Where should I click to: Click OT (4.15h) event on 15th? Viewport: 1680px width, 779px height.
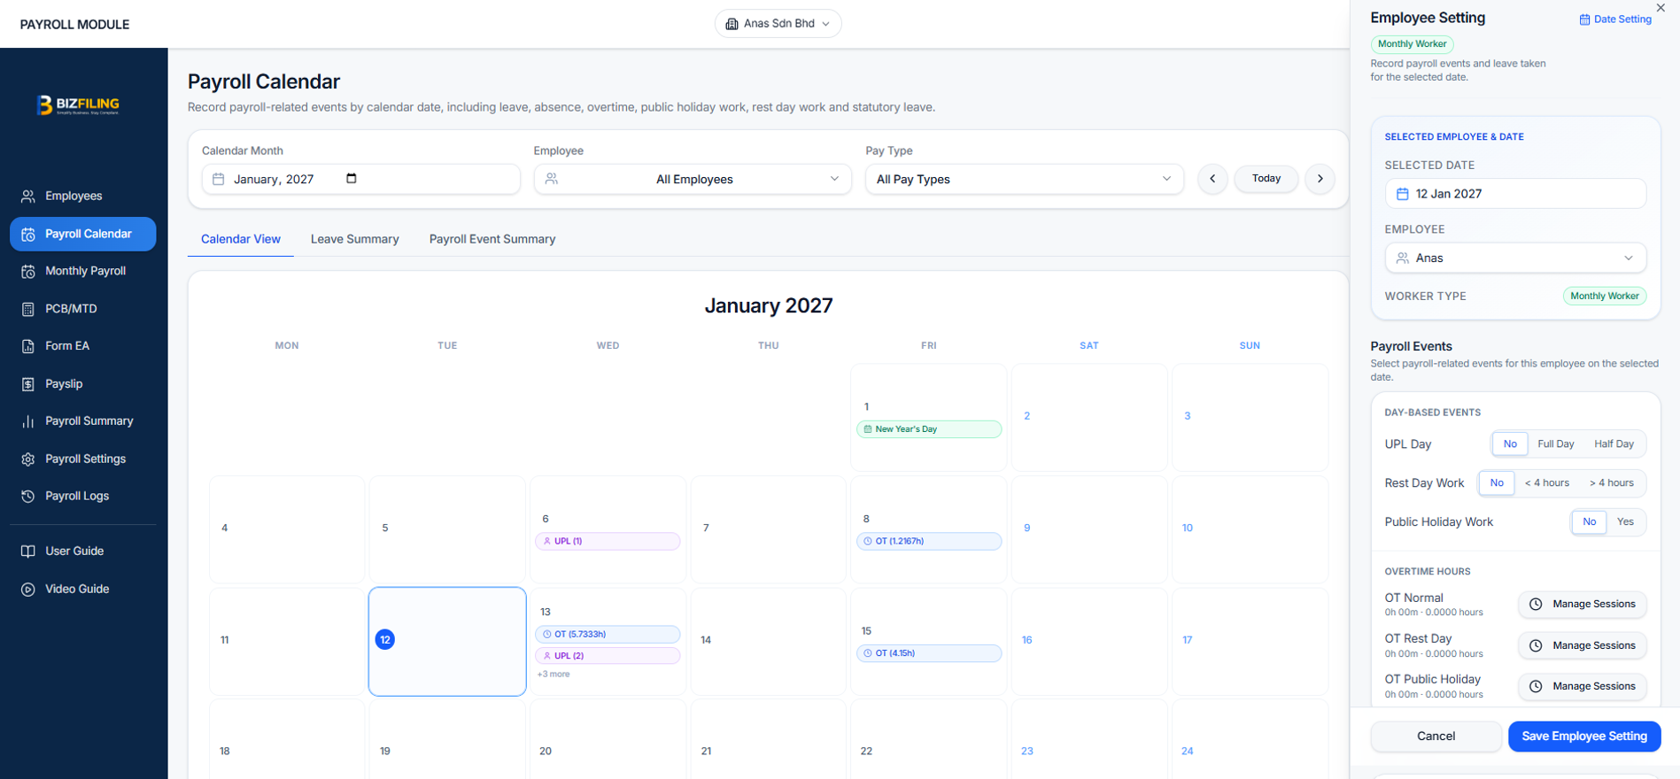coord(929,653)
